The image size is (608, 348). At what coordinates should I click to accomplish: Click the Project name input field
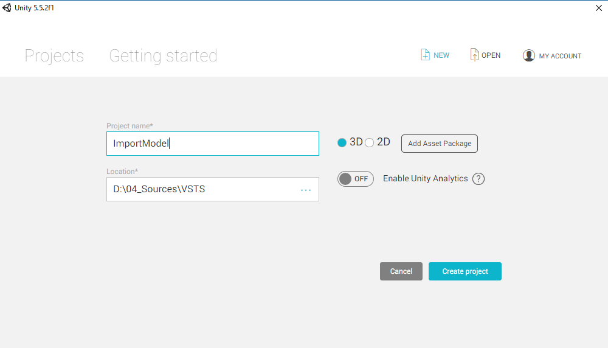click(x=212, y=144)
